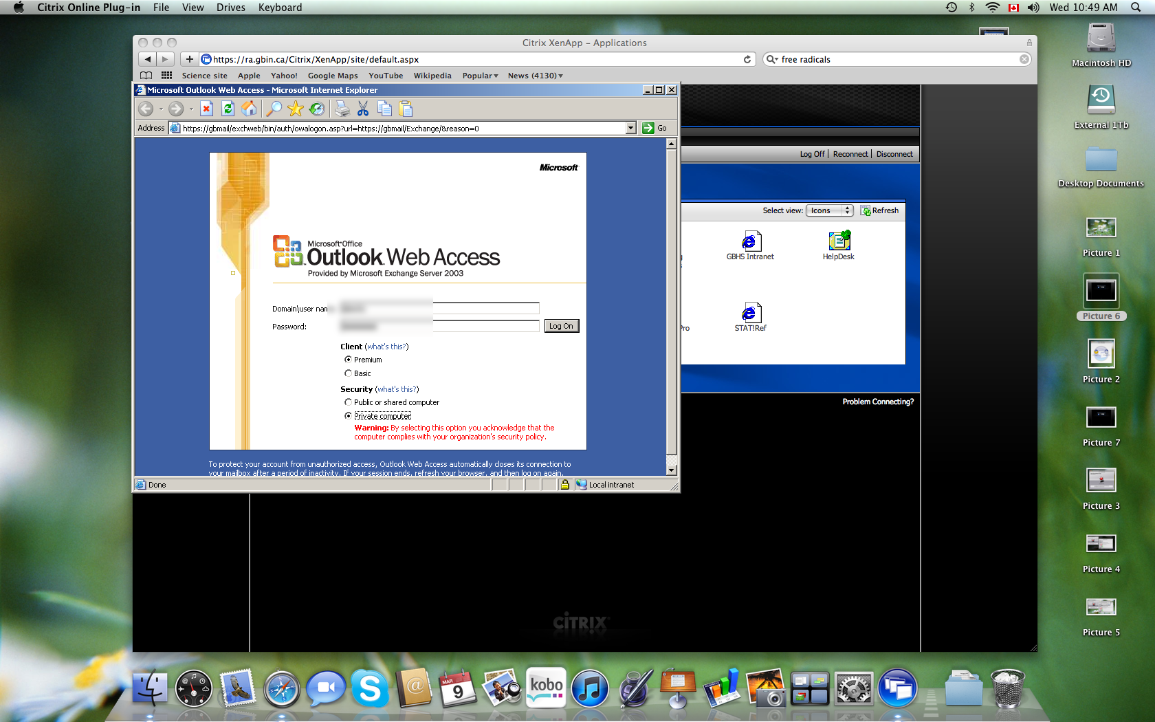Click Safari's add bookmark plus button
Viewport: 1155px width, 722px height.
[x=190, y=59]
